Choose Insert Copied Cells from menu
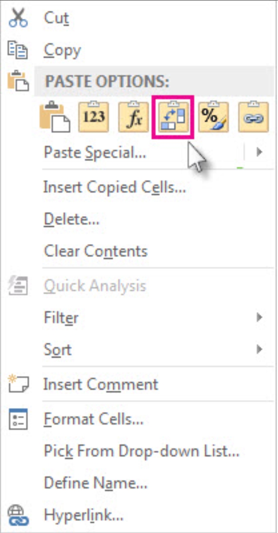This screenshot has width=278, height=533. click(115, 187)
